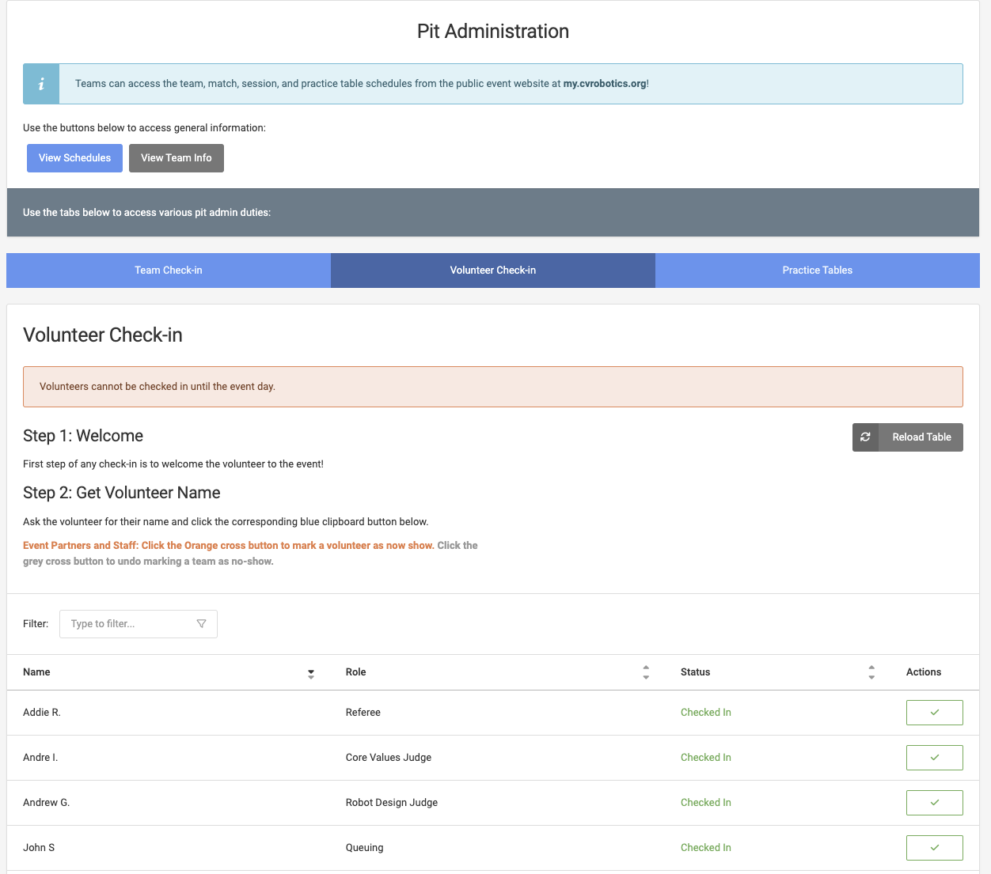
Task: Click the checkmark button for Addie R.
Action: tap(934, 713)
